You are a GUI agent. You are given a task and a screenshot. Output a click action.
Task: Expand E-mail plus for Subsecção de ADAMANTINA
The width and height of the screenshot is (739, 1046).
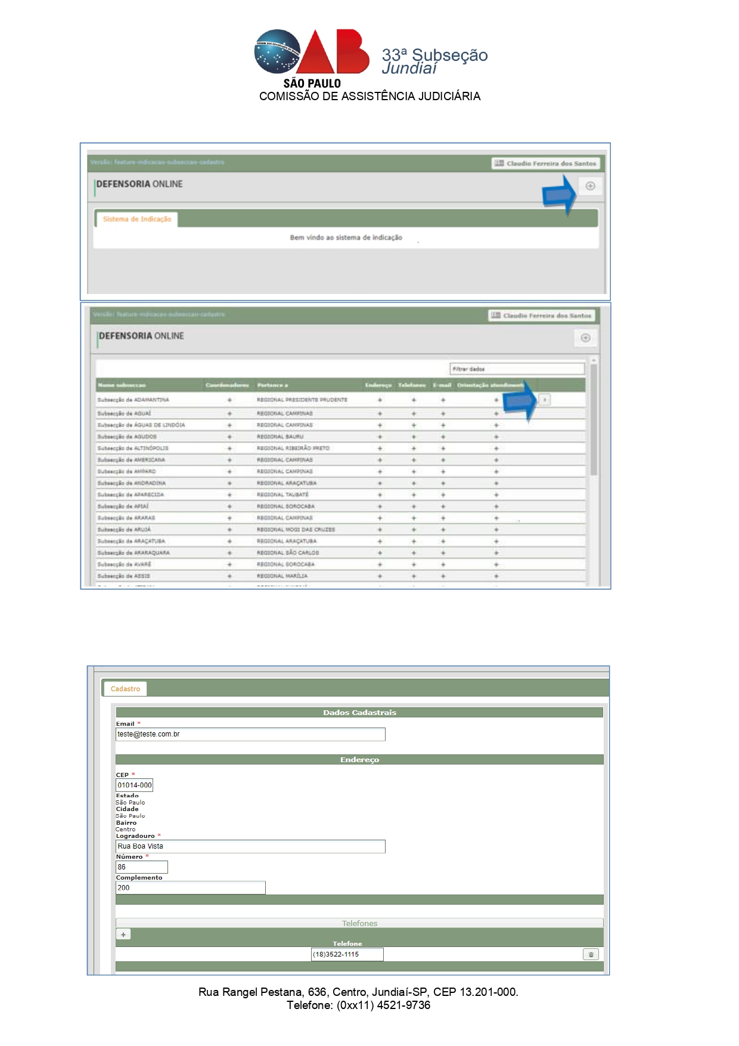coord(443,400)
